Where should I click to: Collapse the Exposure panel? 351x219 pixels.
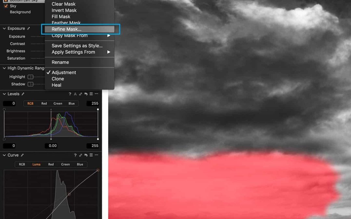[4, 29]
